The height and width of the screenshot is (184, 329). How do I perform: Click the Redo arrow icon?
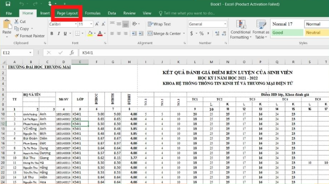pyautogui.click(x=35, y=4)
